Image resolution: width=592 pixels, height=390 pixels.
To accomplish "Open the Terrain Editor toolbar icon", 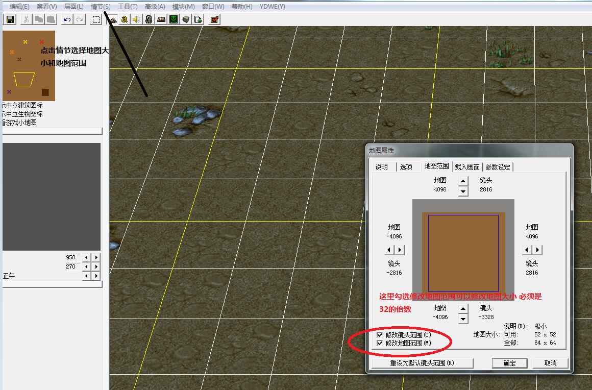I will 113,19.
